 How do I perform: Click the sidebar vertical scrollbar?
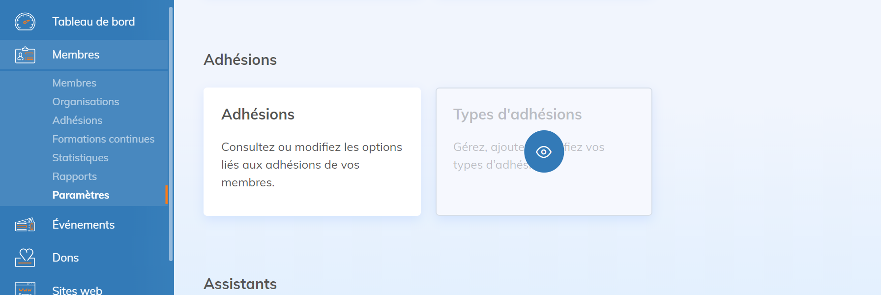(171, 133)
